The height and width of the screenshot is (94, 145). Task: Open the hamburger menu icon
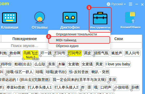(130, 4)
